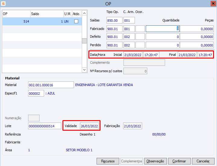Screen dimensions: 217x166
Task: Click the Defeito Ocor. empty field
Action: click(x=140, y=37)
